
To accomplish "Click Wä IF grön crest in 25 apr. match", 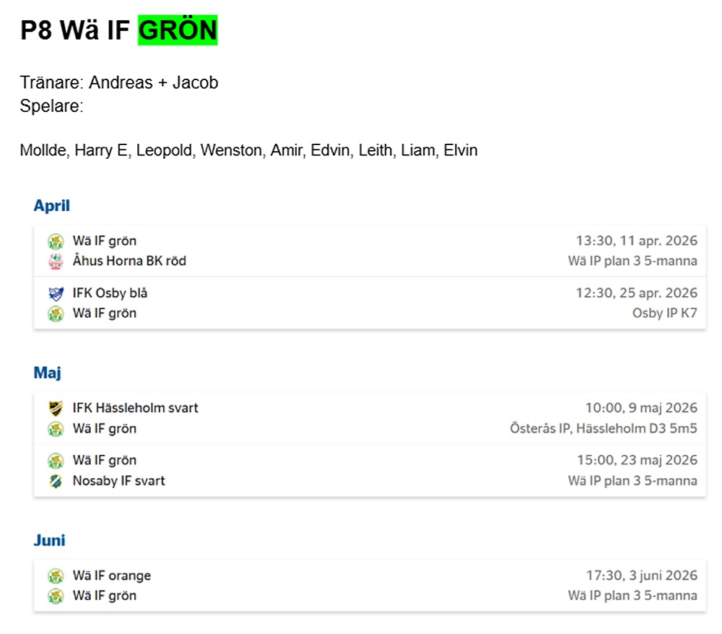I will tap(56, 313).
